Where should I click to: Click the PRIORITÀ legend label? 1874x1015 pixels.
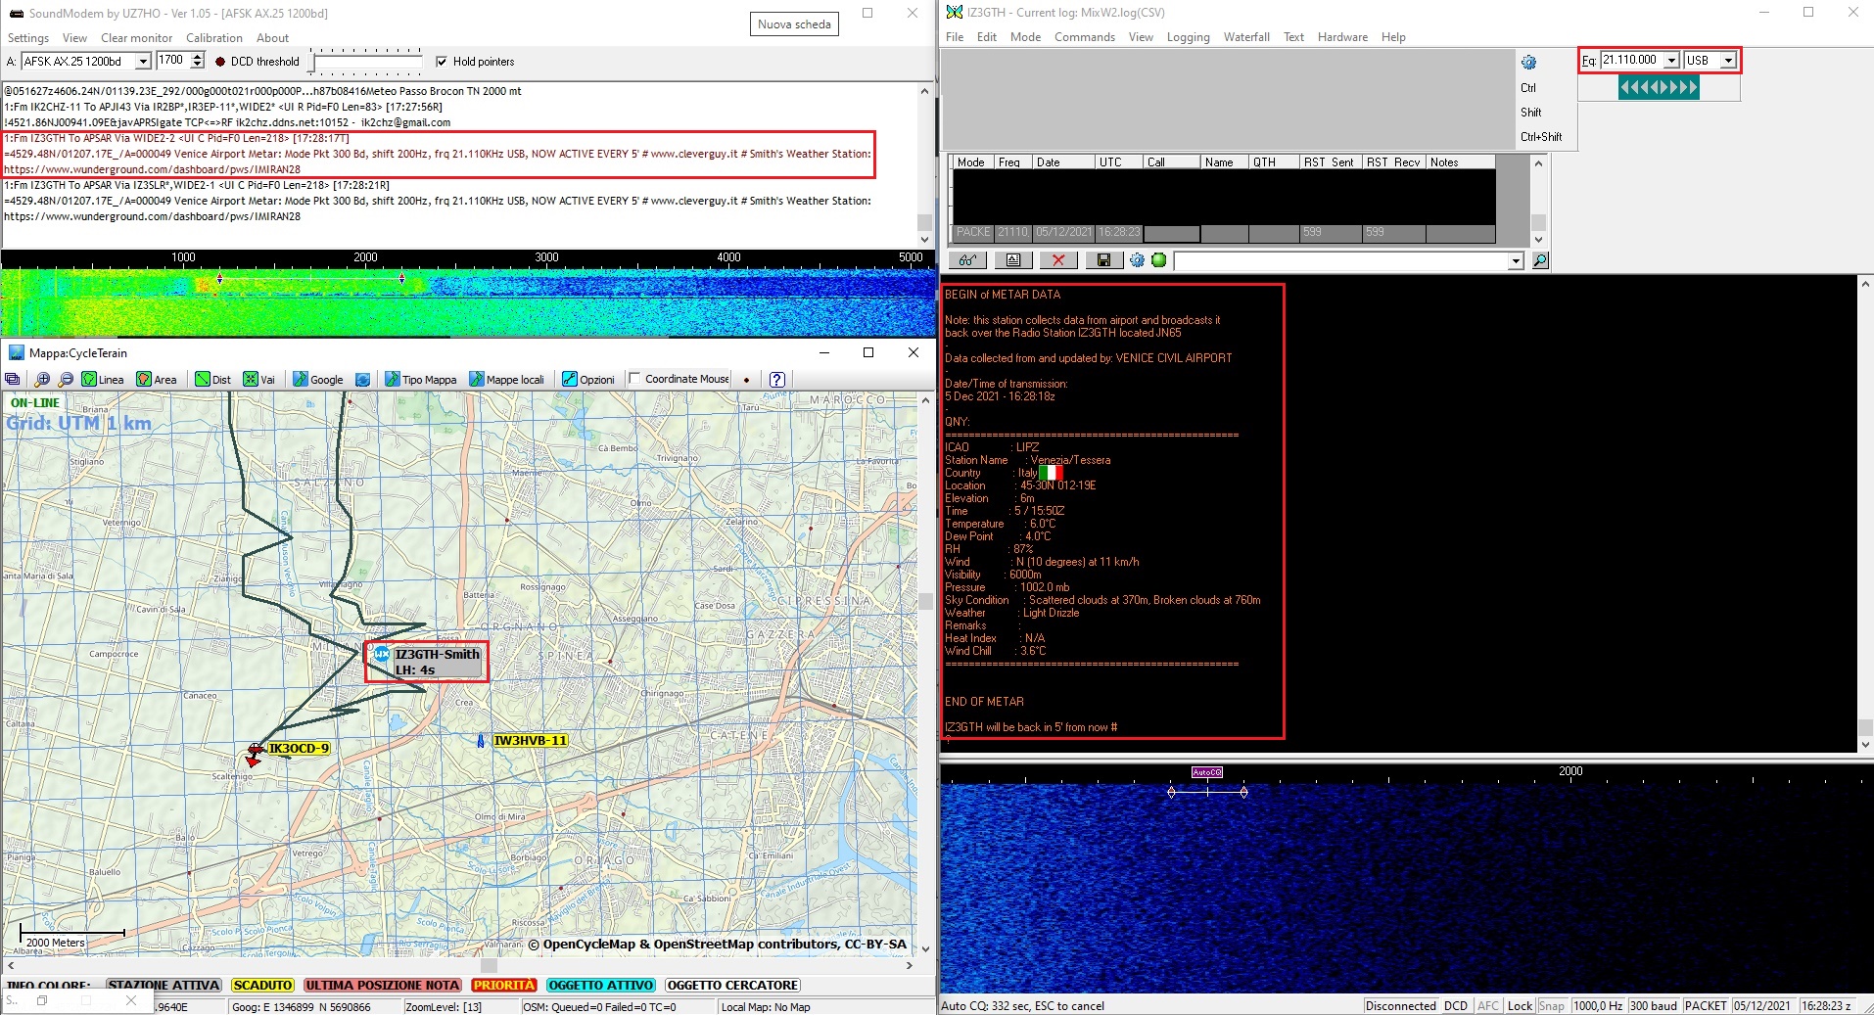pos(504,985)
